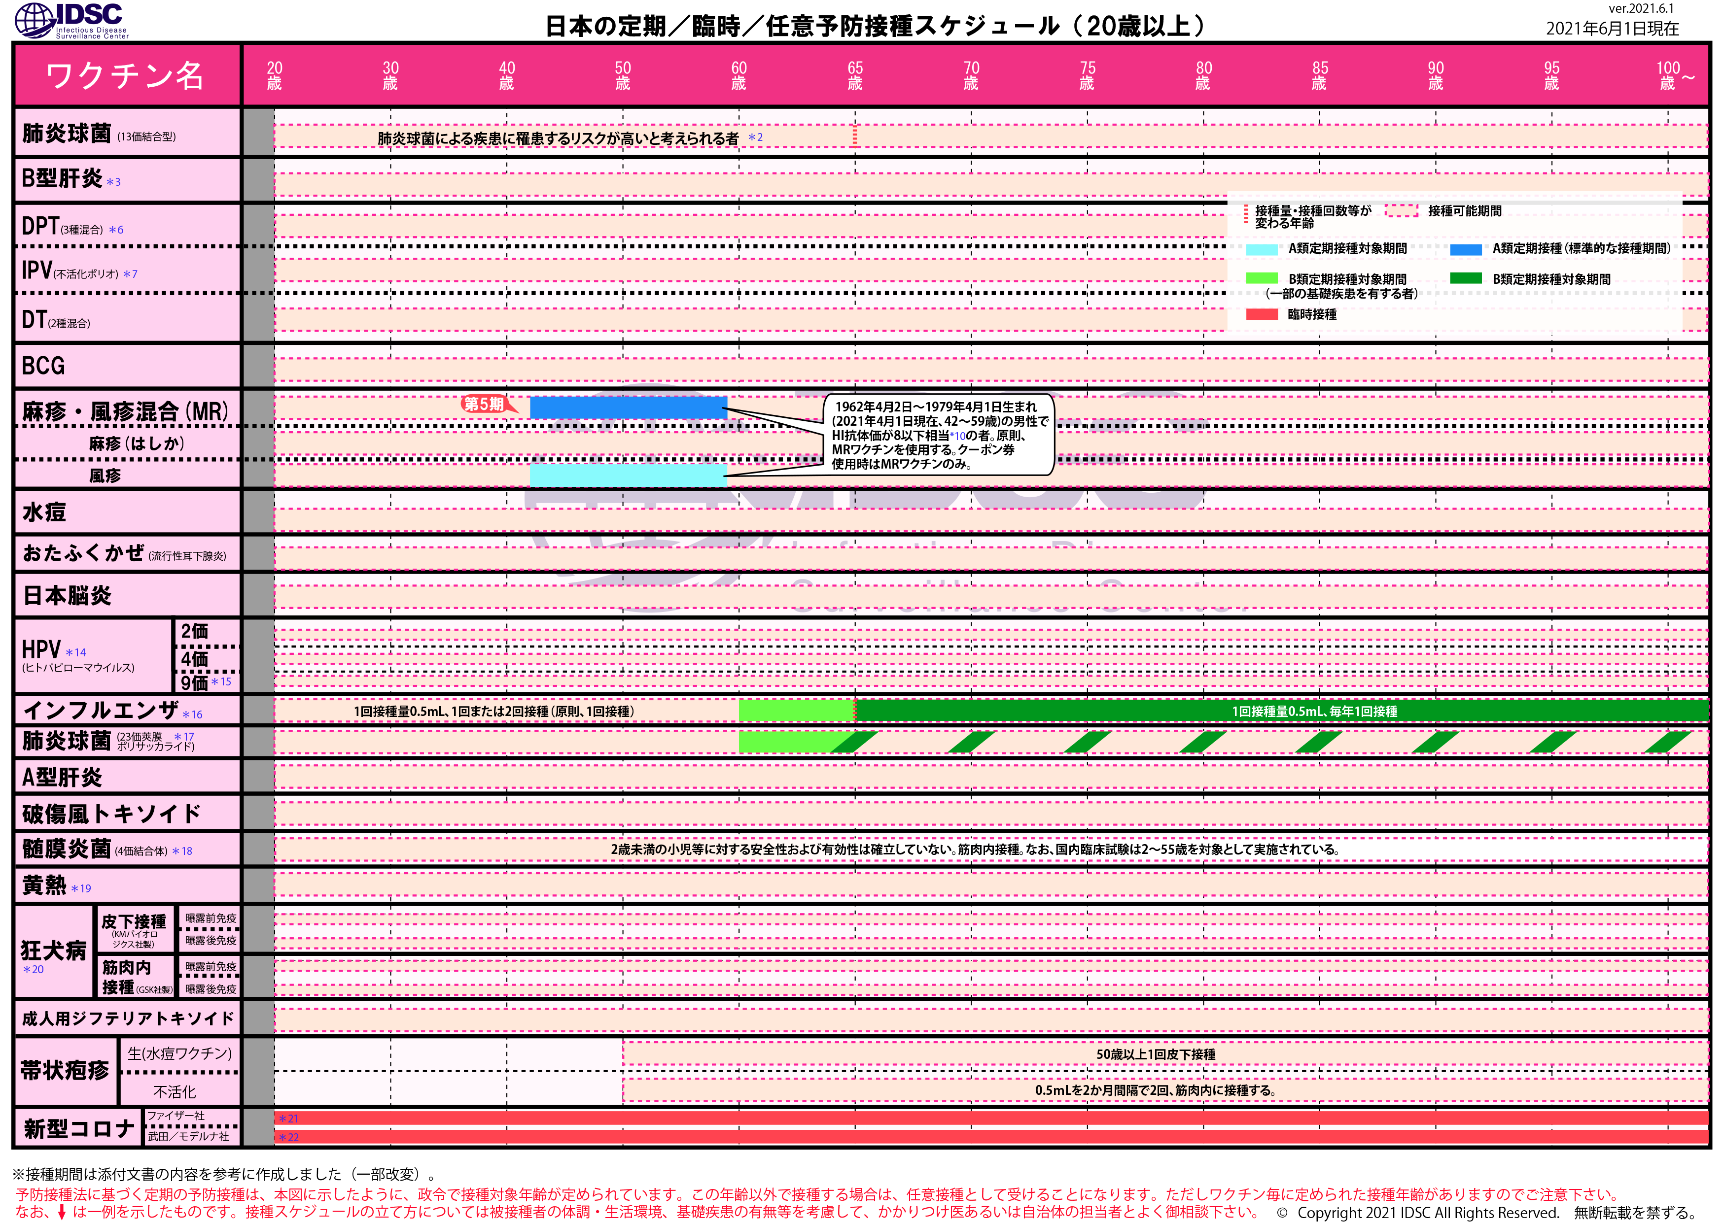The width and height of the screenshot is (1724, 1222).
Task: Click the cyan rubella vaccination period bar
Action: pos(628,475)
